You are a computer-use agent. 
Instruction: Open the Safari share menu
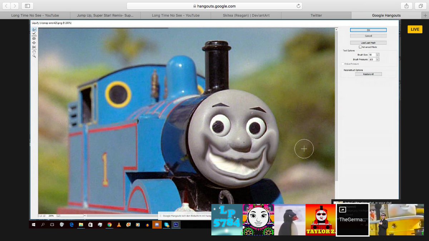tap(406, 6)
